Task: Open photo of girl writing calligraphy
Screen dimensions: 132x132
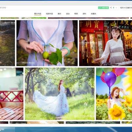Action: pos(106,43)
